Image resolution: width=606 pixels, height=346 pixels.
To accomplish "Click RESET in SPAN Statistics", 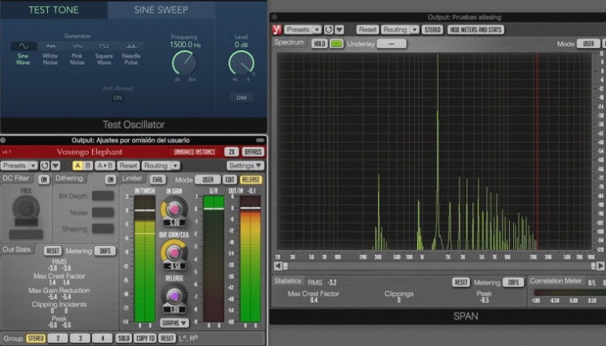I will [460, 282].
